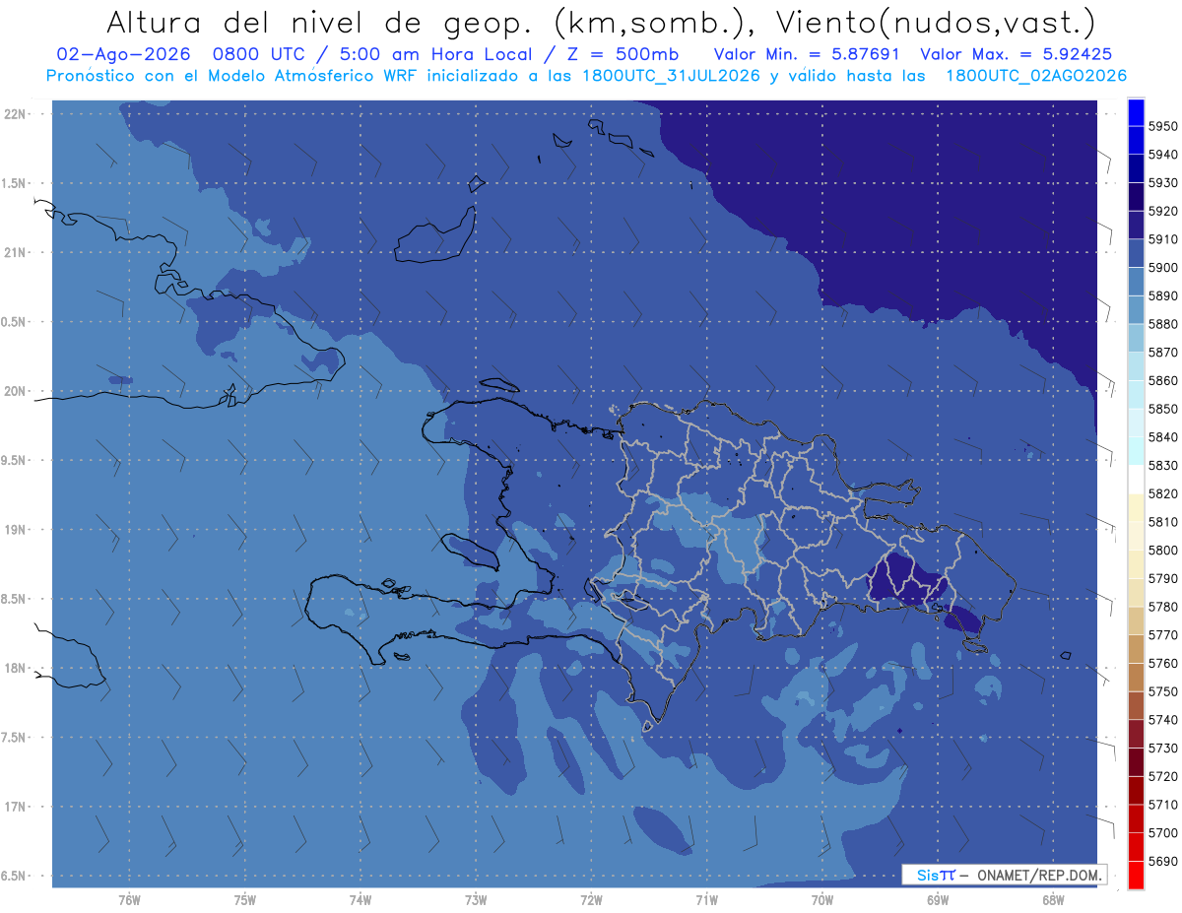Click the '18N' latitude label
1182x913 pixels.
(x=15, y=669)
